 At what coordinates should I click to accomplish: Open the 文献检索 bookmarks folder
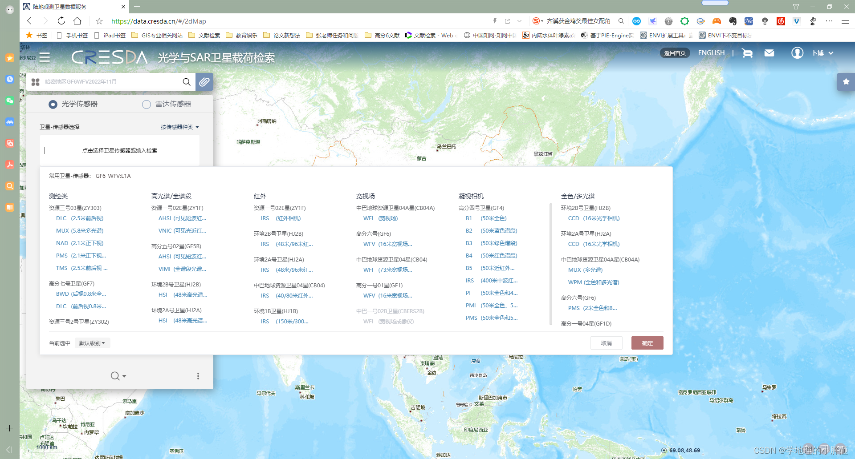204,35
